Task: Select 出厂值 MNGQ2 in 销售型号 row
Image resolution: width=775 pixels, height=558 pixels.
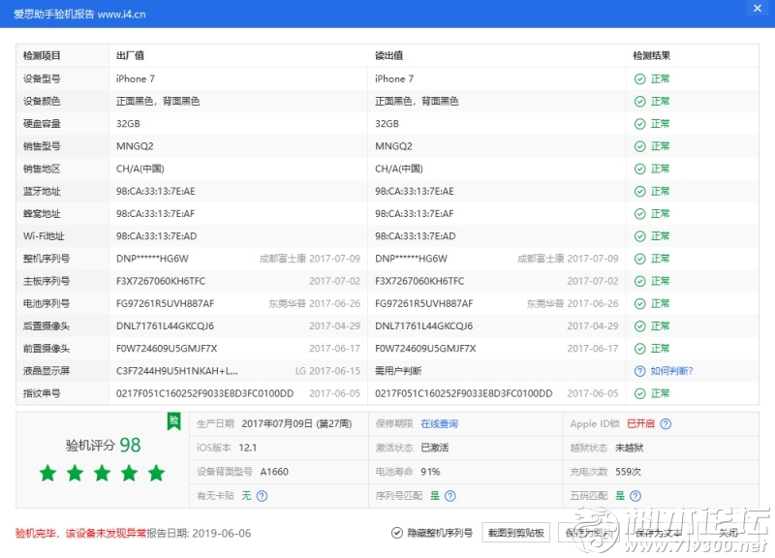Action: click(135, 146)
